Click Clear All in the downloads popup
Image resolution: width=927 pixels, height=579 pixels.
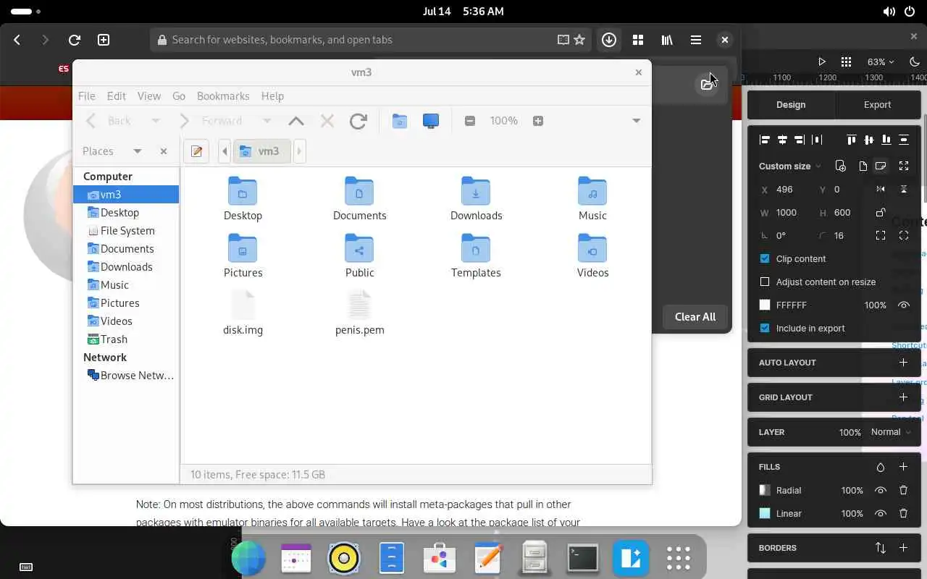pos(695,316)
